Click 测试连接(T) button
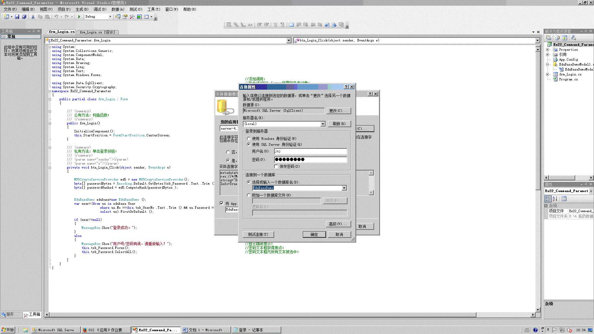 point(258,234)
